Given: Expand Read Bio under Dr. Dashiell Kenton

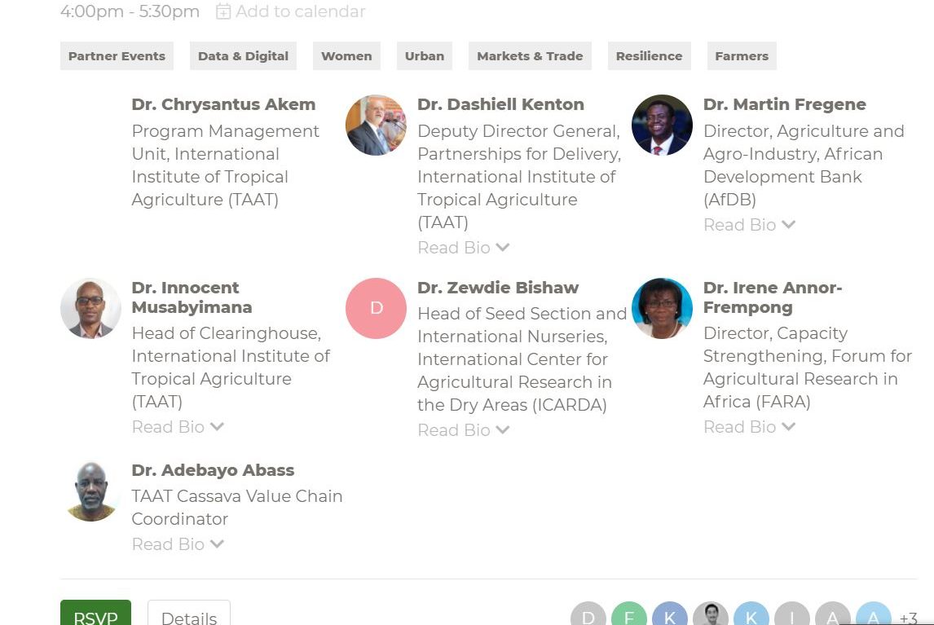Looking at the screenshot, I should (x=463, y=247).
